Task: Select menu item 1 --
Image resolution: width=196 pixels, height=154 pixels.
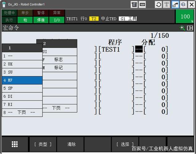Action: tap(22, 56)
